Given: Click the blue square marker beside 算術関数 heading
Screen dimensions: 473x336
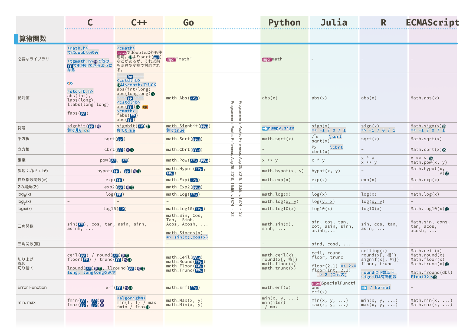Looking at the screenshot, I should pos(16,38).
